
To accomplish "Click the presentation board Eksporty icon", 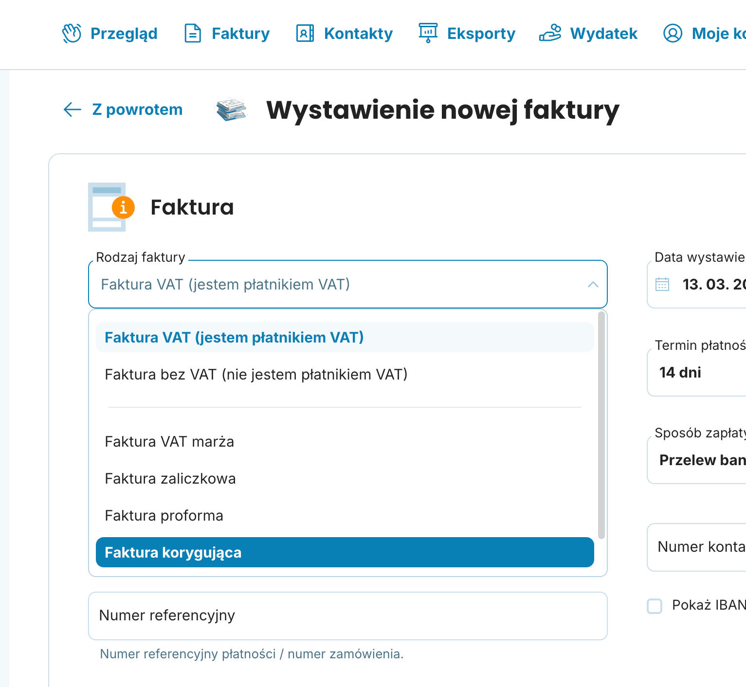I will 428,33.
